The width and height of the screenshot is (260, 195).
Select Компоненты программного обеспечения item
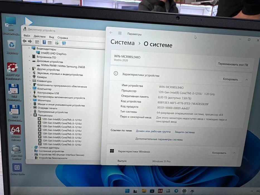[62, 86]
